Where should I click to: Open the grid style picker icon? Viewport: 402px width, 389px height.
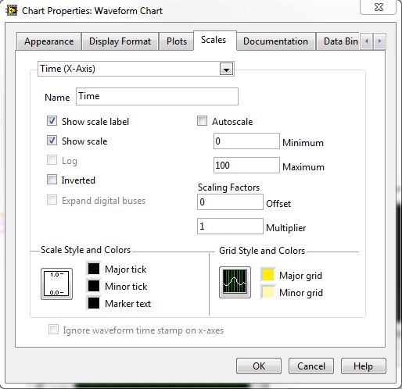point(235,282)
